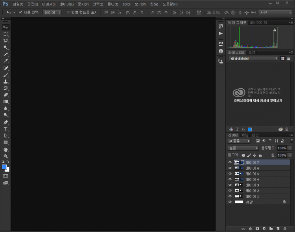295x232 pixels.
Task: Create a new layer with the New Layer icon
Action: click(278, 228)
